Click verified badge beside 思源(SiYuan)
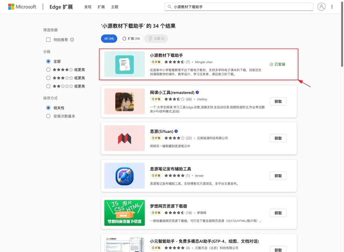 pyautogui.click(x=176, y=131)
